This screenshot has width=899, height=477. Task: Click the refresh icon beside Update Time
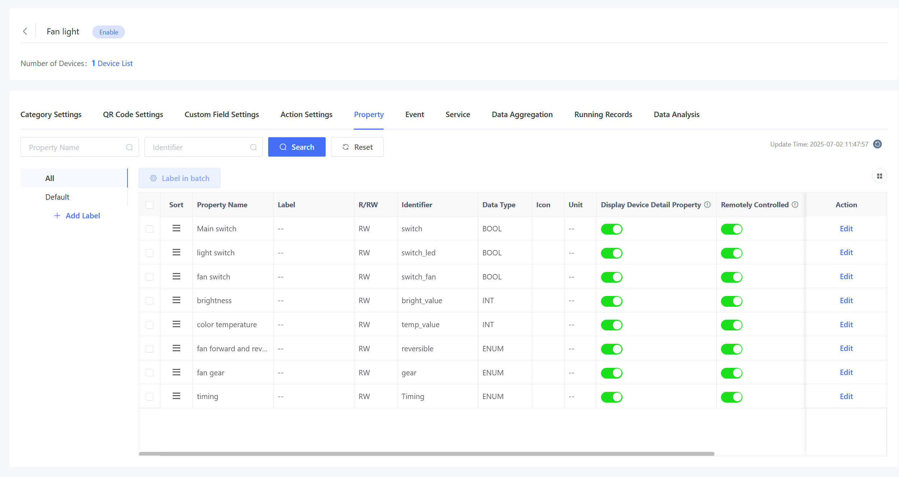point(877,144)
